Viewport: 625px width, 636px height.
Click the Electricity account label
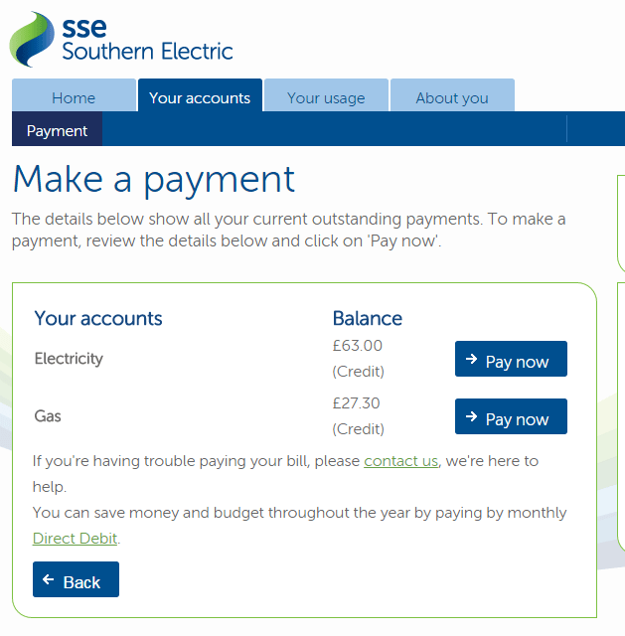tap(69, 359)
